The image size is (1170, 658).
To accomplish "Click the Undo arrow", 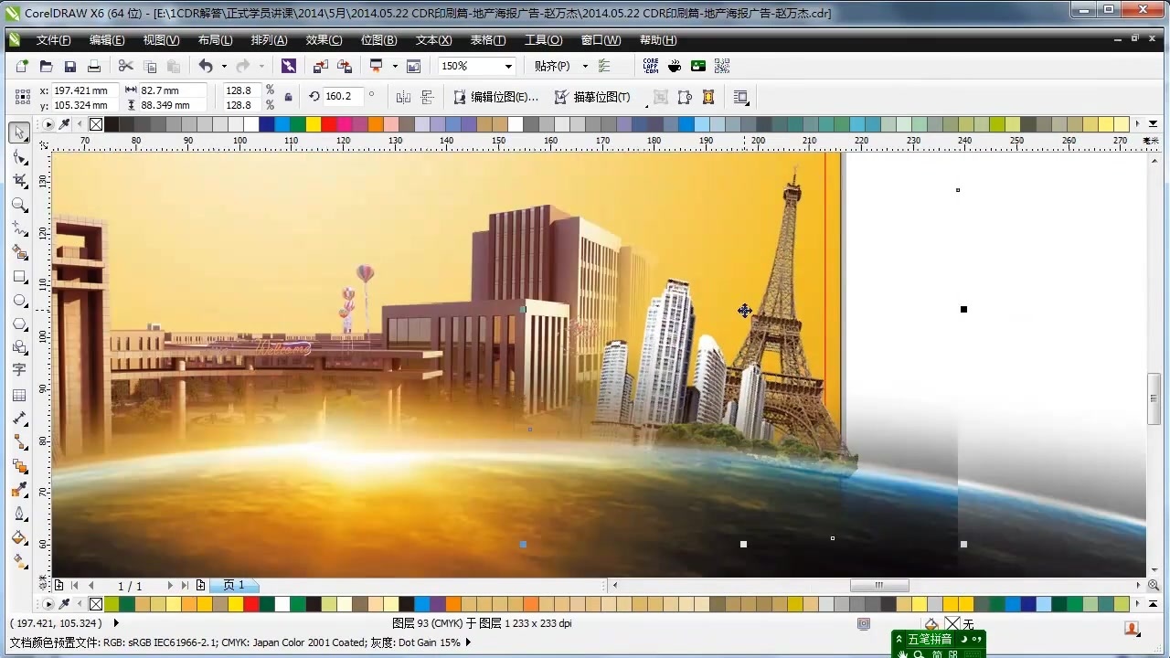I will tap(206, 66).
